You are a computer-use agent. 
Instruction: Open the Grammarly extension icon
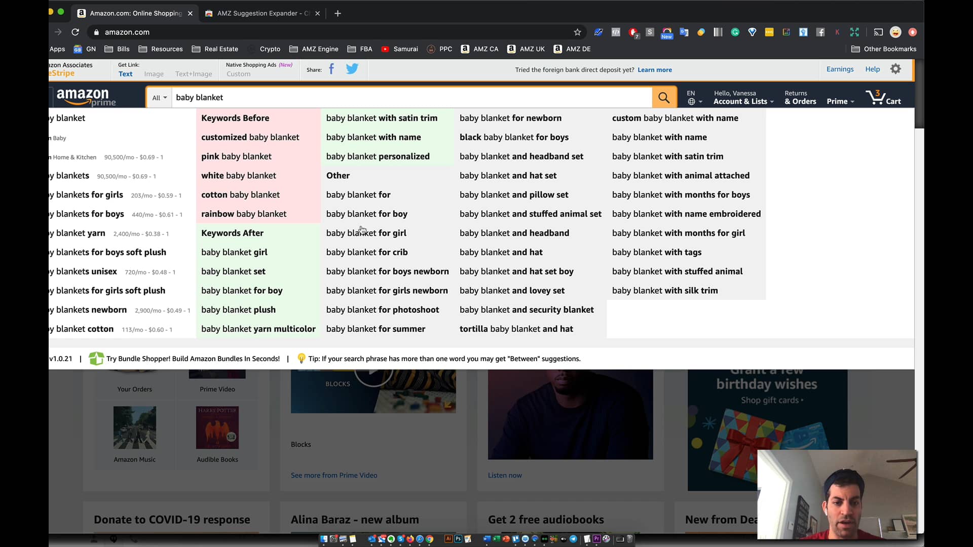click(x=735, y=32)
